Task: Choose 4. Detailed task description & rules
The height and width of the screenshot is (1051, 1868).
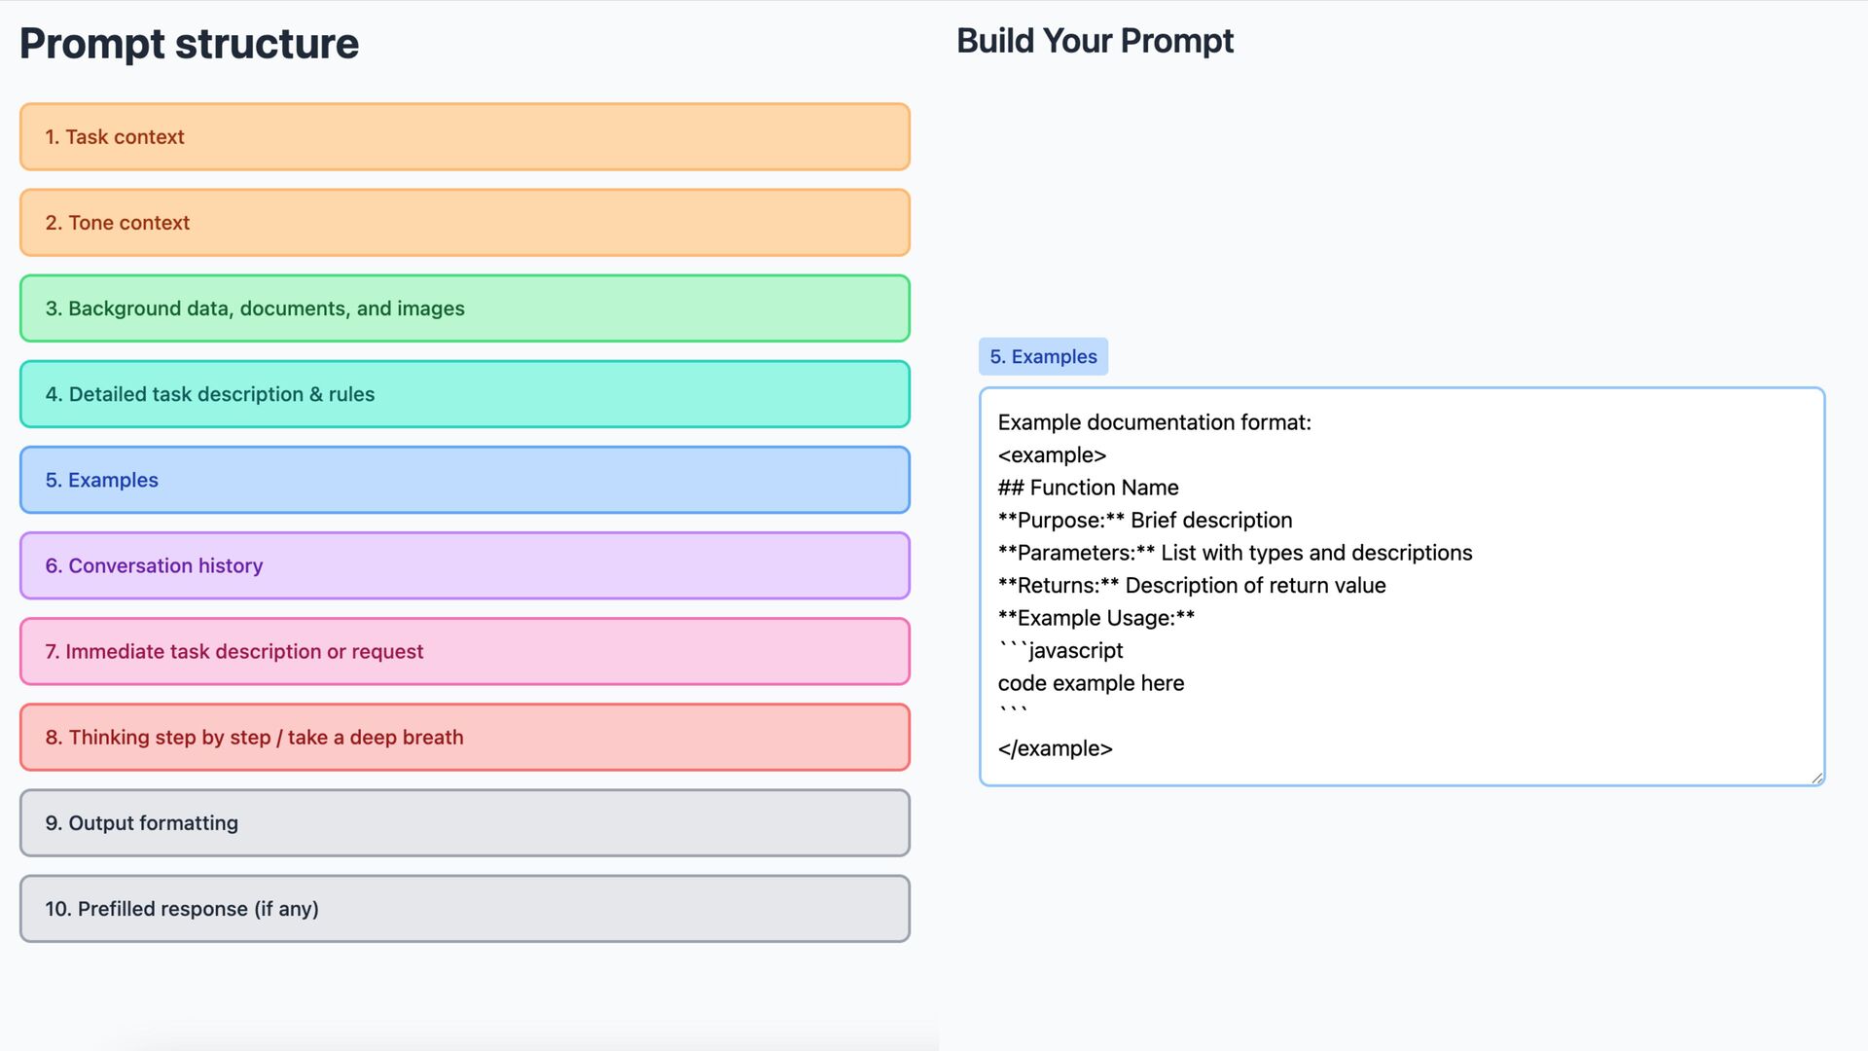Action: click(465, 394)
